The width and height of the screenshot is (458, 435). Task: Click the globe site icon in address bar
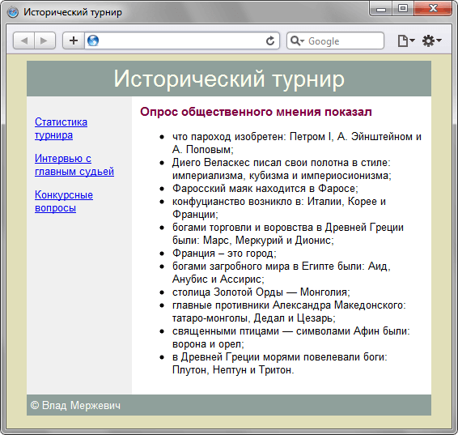point(93,41)
